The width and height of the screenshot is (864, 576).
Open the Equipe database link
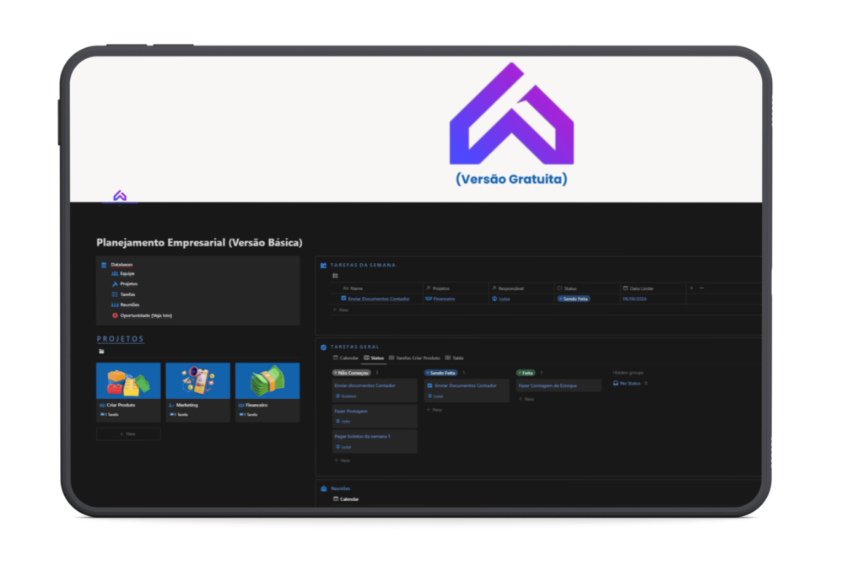126,274
